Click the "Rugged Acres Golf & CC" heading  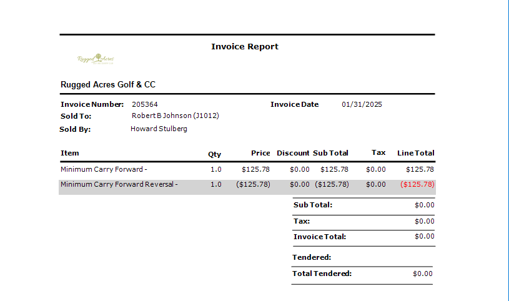(108, 84)
